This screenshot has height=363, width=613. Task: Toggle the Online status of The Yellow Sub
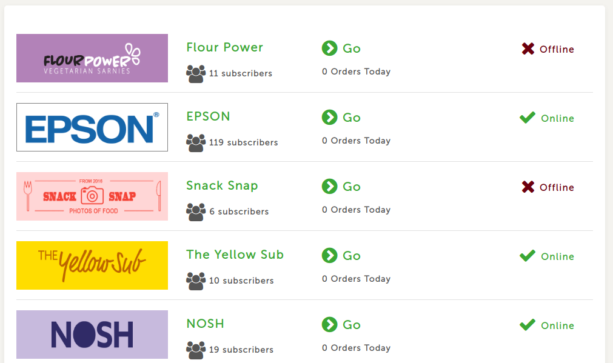click(x=546, y=256)
